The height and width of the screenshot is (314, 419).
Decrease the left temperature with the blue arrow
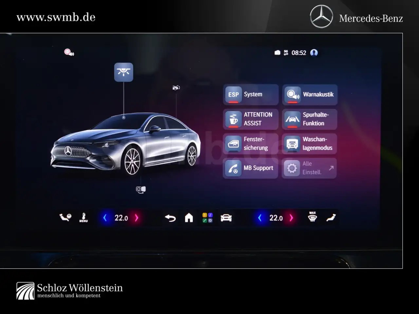(x=105, y=218)
